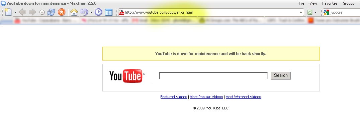Expand the Go button dropdown arrow
Viewport: 360px width, 136px height.
point(315,12)
